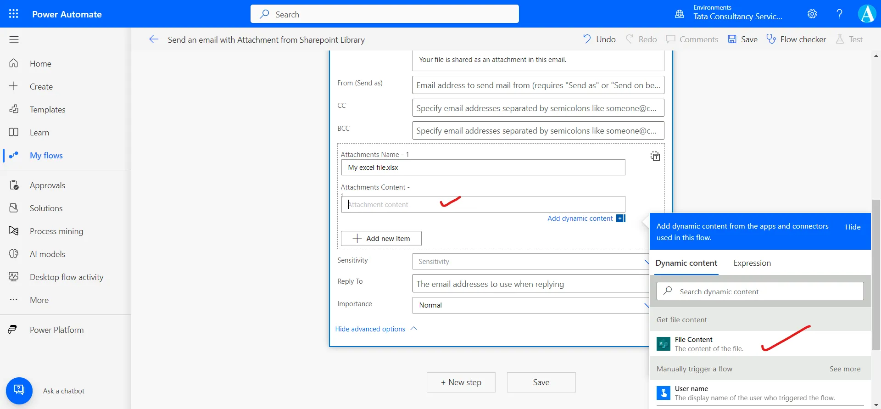Open Solutions in the navigation
Screen dimensions: 881x409
coord(46,208)
